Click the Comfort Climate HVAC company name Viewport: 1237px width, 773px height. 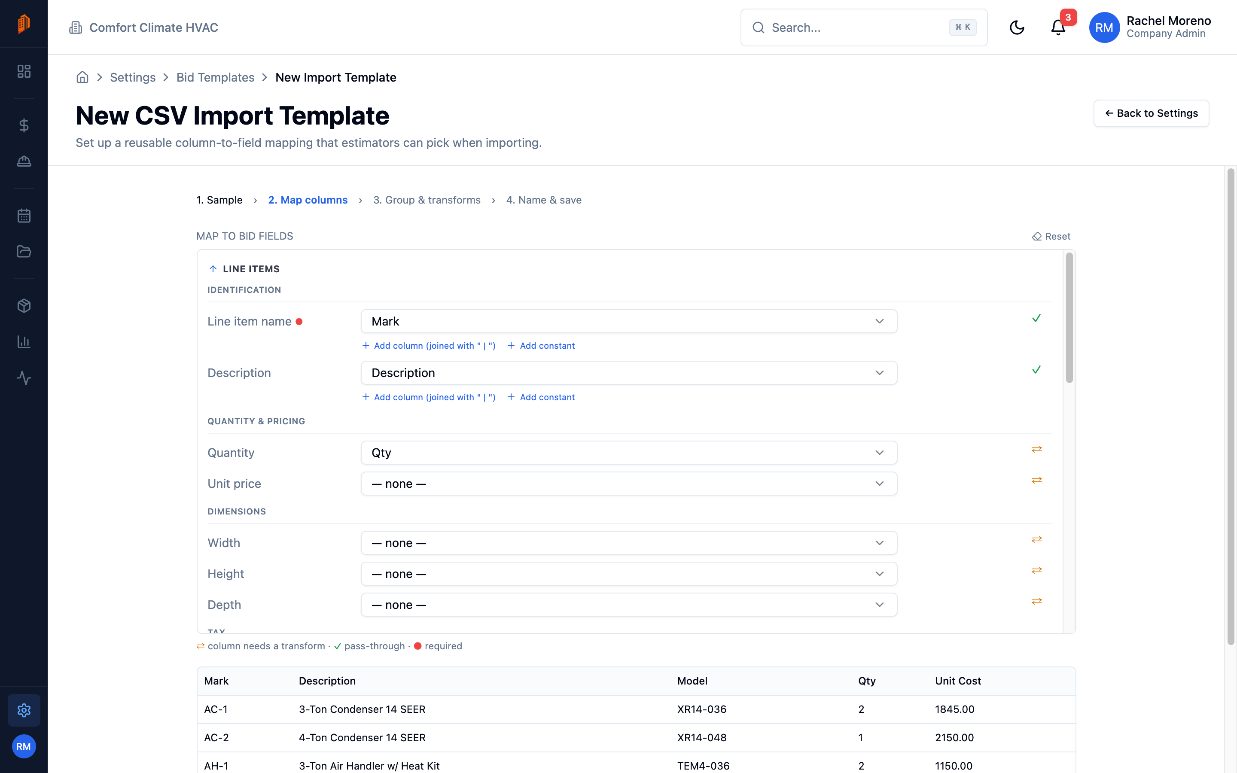(x=154, y=27)
